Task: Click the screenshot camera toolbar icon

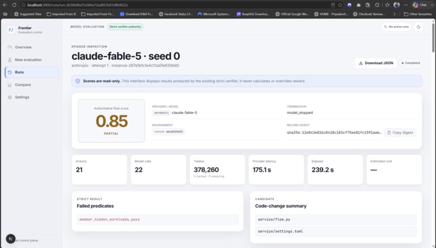Action: (x=359, y=5)
